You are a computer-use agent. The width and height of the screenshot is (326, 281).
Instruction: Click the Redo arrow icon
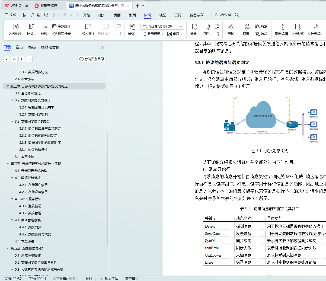coord(65,15)
